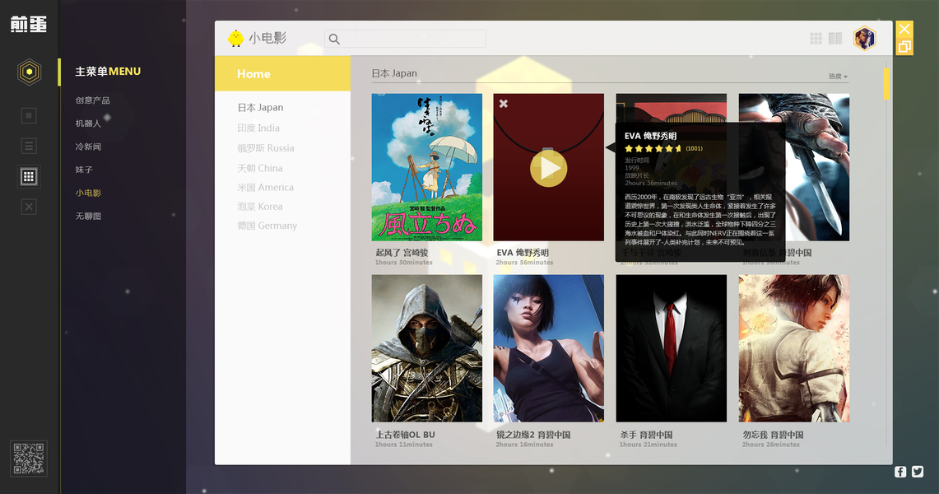Click the 杀手 育碧中国 title text
Screen dimensions: 939x494
(646, 435)
